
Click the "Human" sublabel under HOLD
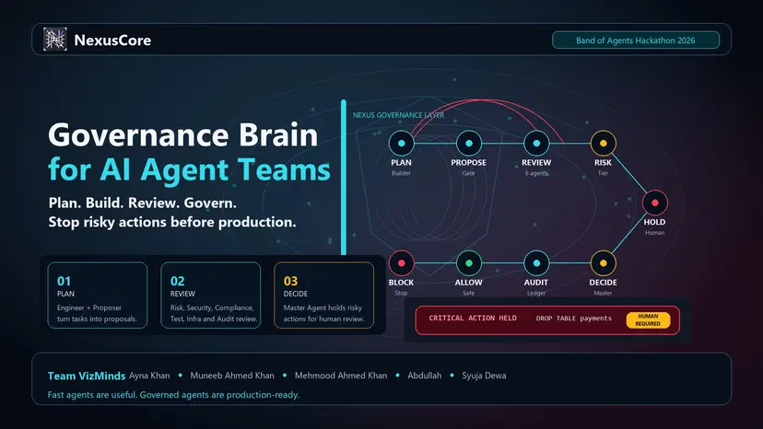click(x=654, y=233)
